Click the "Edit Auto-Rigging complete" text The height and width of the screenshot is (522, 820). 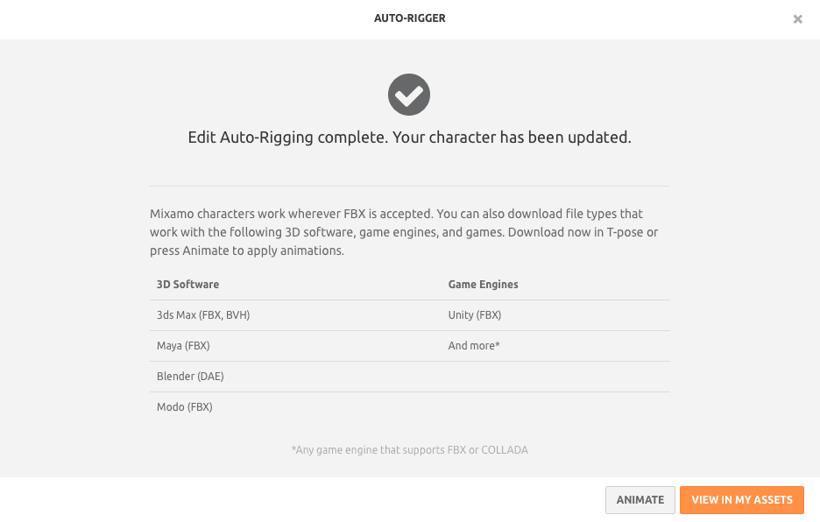tap(287, 138)
